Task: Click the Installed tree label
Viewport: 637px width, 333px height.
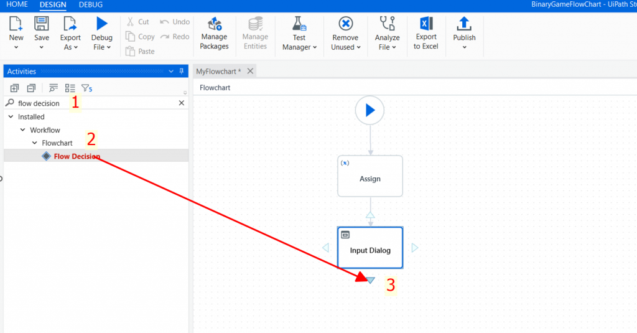Action: (x=31, y=116)
